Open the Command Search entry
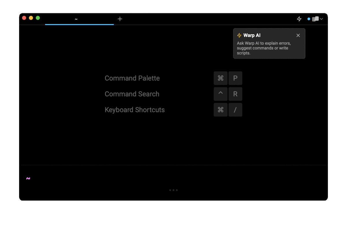Screen dimensions: 347x226 [132, 94]
